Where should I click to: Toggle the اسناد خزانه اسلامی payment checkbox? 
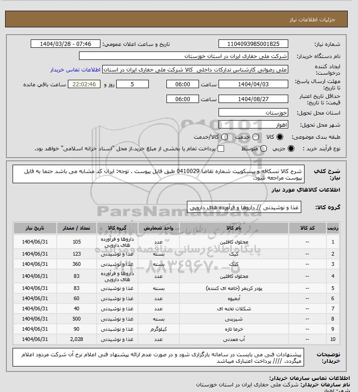point(221,148)
